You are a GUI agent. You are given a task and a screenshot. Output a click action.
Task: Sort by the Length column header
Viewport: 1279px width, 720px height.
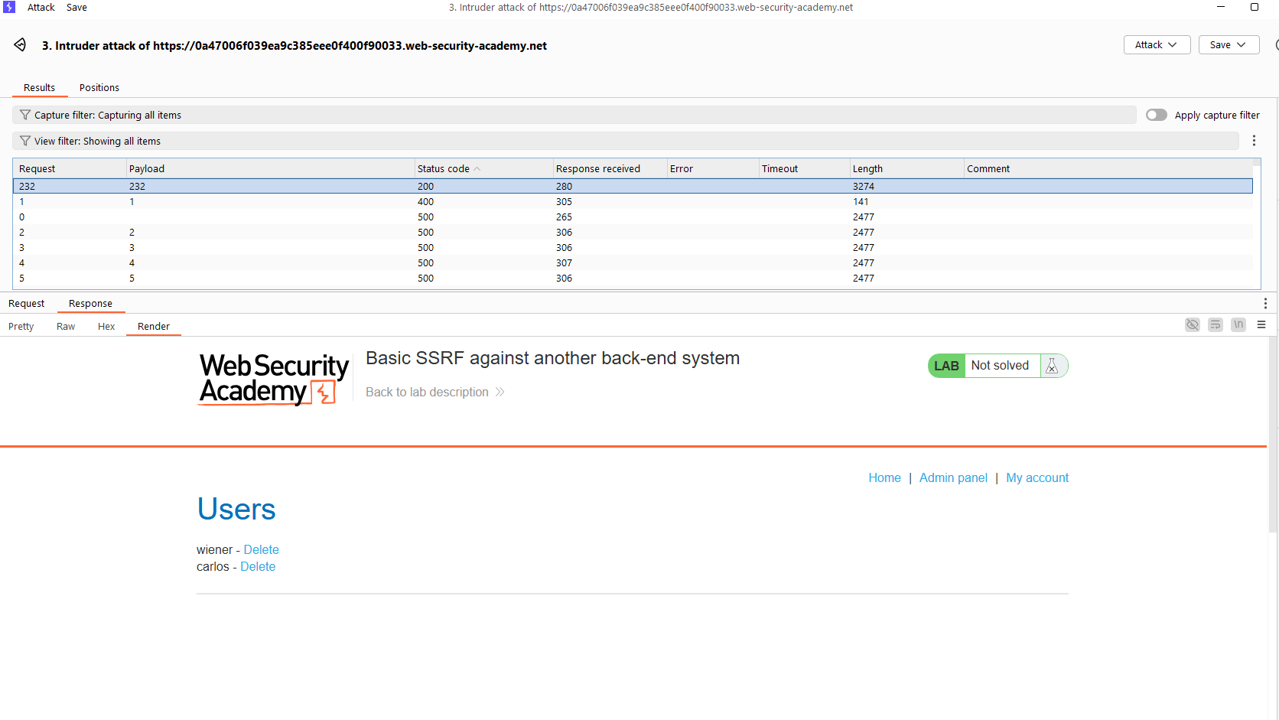click(x=906, y=169)
